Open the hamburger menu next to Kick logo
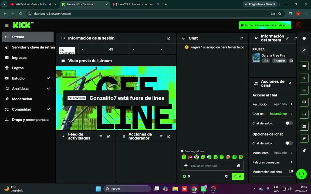 (7, 25)
